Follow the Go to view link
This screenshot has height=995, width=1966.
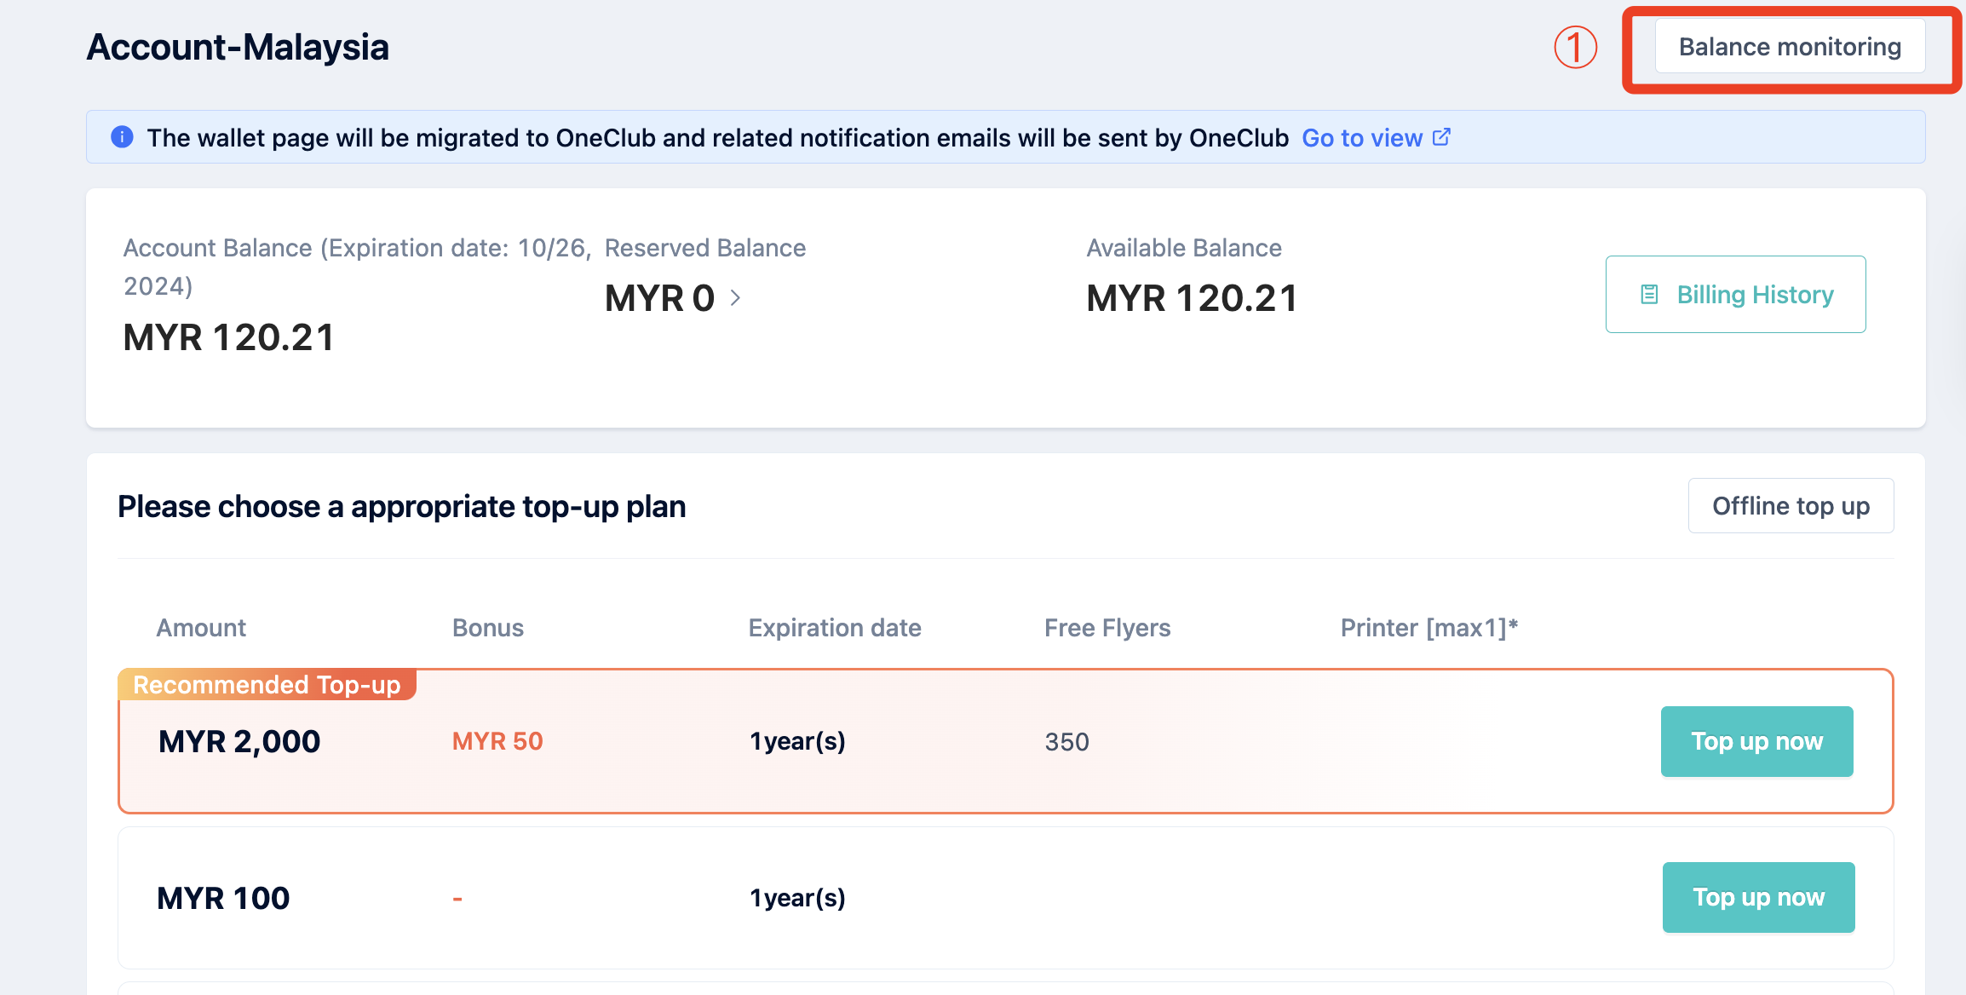(x=1362, y=138)
